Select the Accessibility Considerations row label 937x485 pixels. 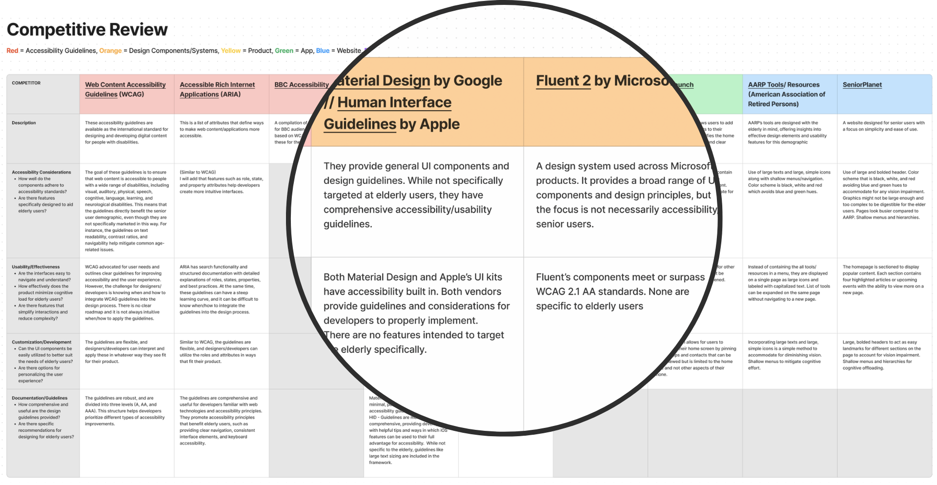point(41,172)
